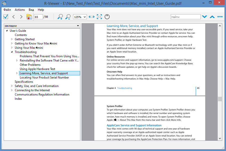Viewport: 226px width, 151px height.
Task: Select the Specifications bookmark
Action: (x=24, y=81)
